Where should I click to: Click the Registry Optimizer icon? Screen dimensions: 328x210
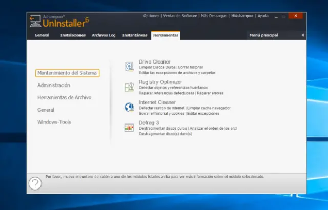click(129, 87)
